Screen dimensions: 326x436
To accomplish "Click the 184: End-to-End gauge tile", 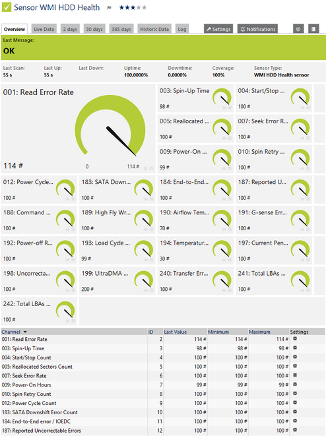I will pyautogui.click(x=195, y=189).
